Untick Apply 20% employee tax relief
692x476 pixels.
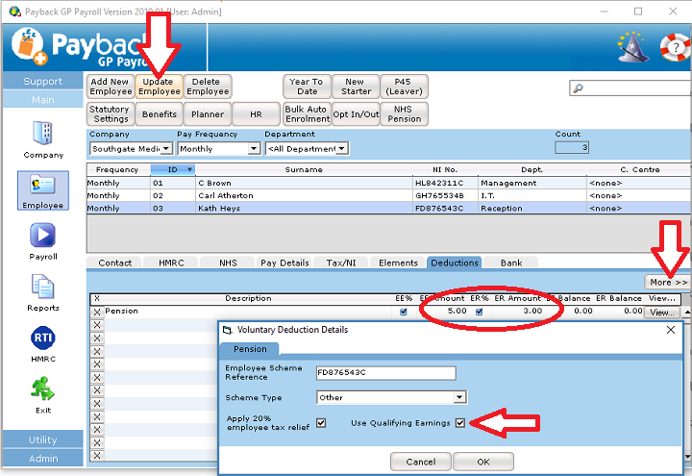(x=321, y=423)
